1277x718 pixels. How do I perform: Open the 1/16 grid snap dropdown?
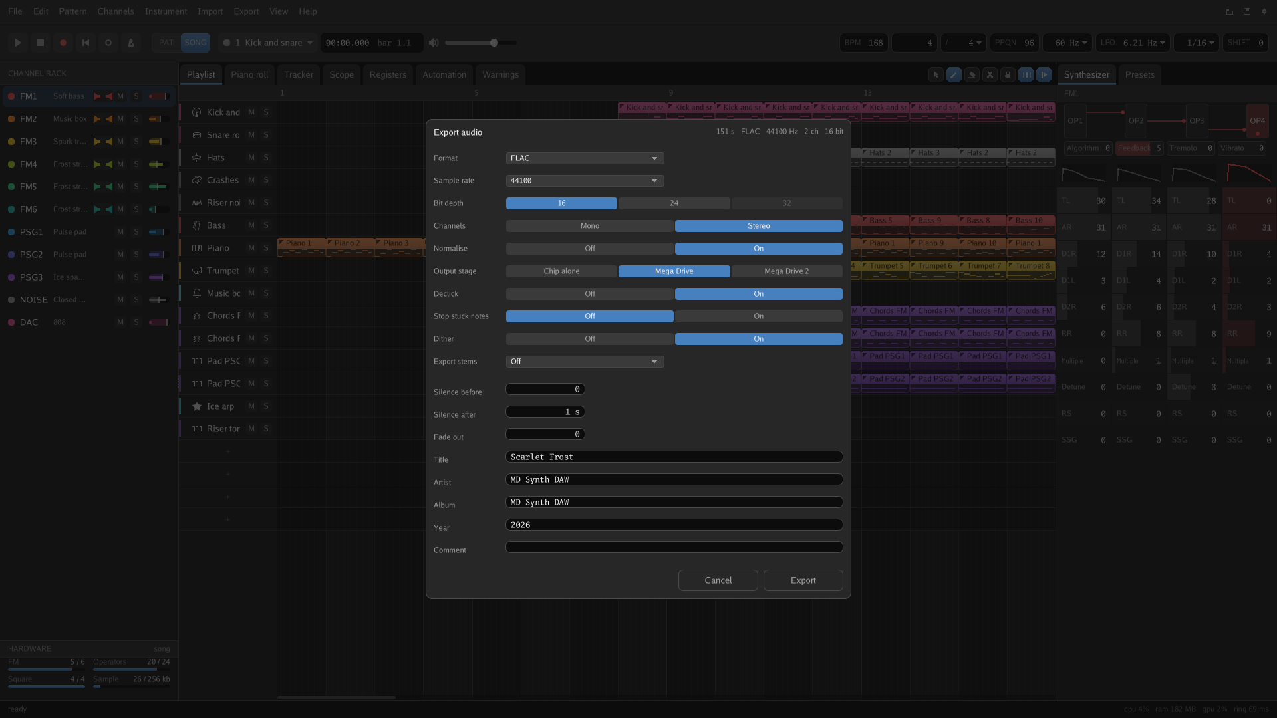pyautogui.click(x=1197, y=43)
